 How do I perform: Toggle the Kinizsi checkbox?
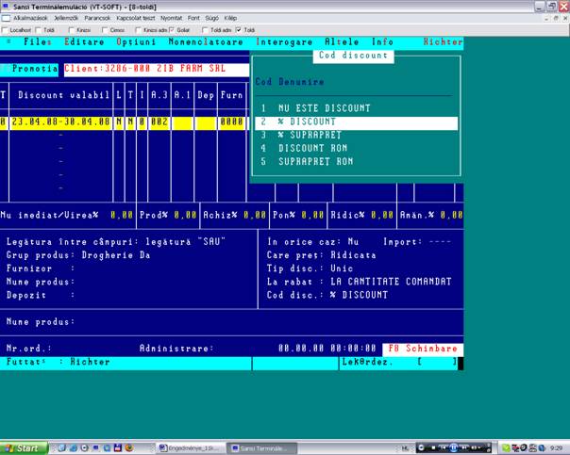click(72, 30)
